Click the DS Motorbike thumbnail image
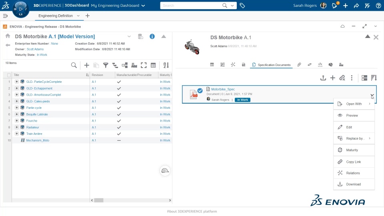384x216 pixels. 192,47
